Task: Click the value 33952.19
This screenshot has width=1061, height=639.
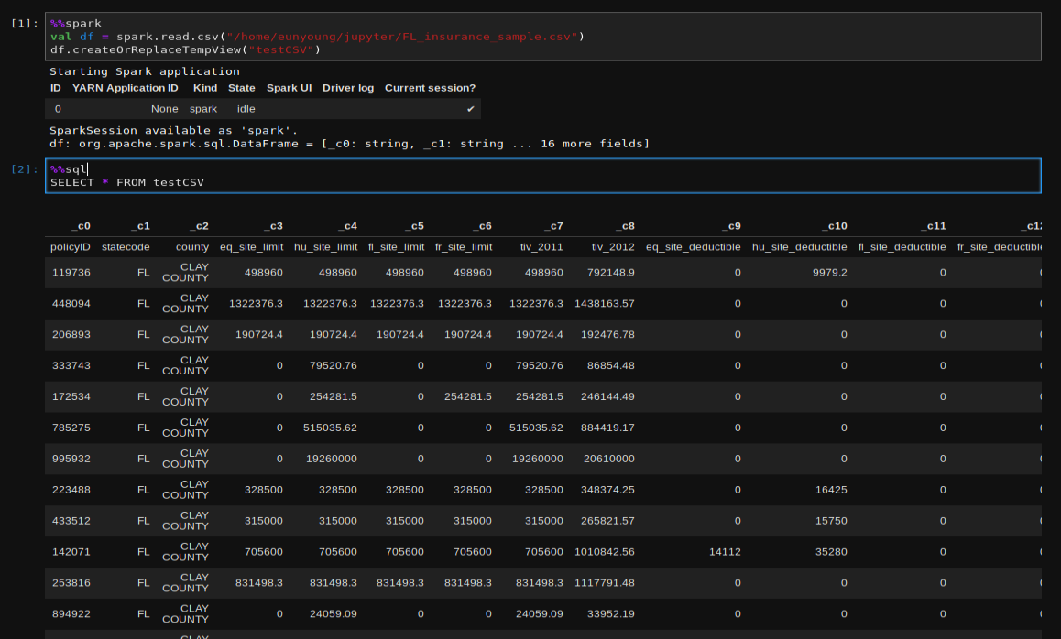Action: 611,614
